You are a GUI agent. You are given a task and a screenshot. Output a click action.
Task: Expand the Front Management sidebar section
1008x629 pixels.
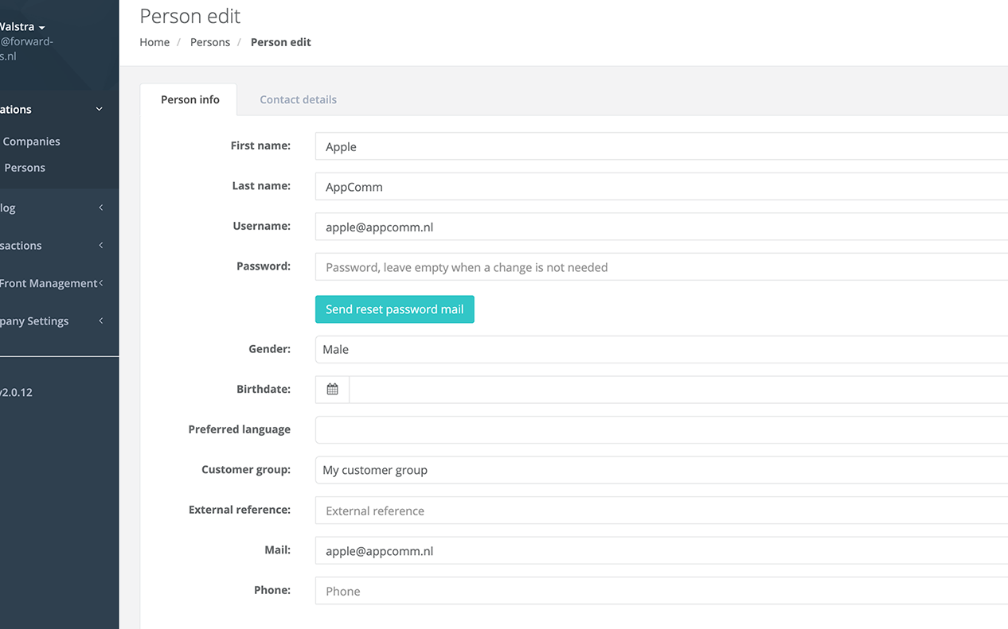click(x=100, y=283)
